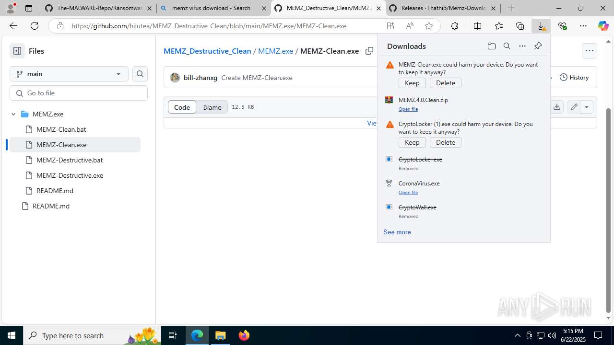Go to MEMZ.exe folder breadcrumb
The height and width of the screenshot is (345, 614).
[x=275, y=51]
